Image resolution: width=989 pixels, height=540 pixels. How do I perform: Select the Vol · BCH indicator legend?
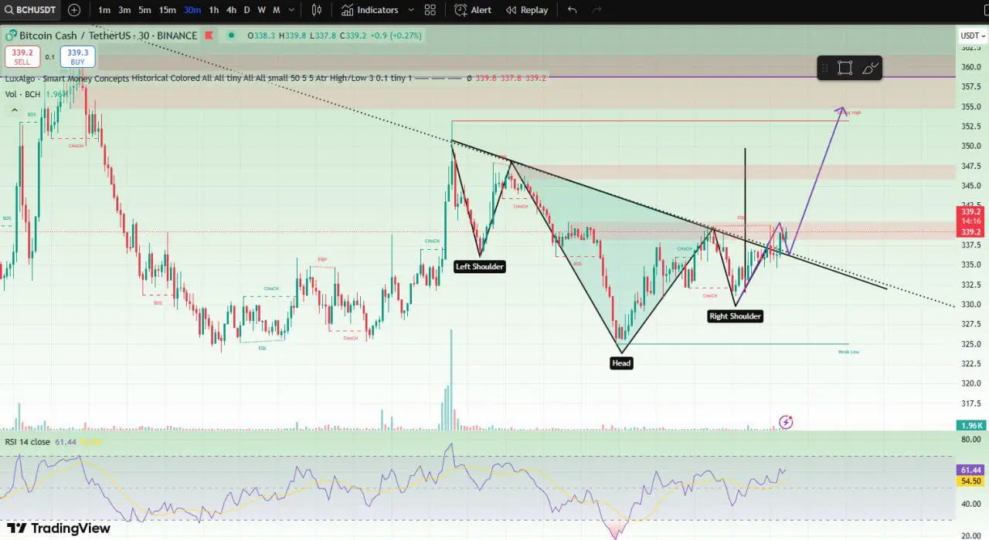click(x=22, y=94)
